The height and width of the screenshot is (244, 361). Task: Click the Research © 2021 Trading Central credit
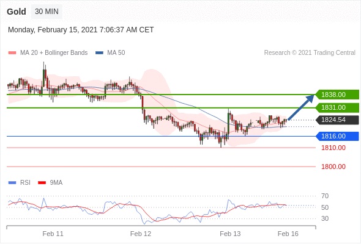(310, 53)
